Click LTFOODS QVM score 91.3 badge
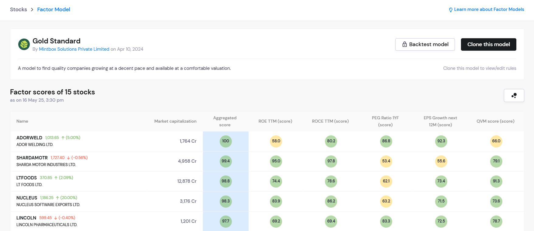Viewport: 534px width, 231px height. coord(496,181)
